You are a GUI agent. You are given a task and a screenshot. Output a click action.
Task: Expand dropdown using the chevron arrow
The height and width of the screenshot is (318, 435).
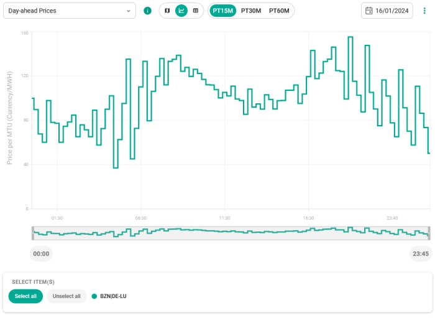point(129,11)
